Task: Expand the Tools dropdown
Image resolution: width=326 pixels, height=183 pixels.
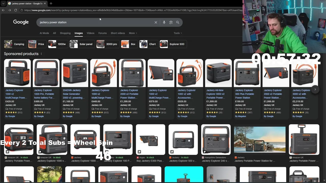Action: (x=178, y=33)
